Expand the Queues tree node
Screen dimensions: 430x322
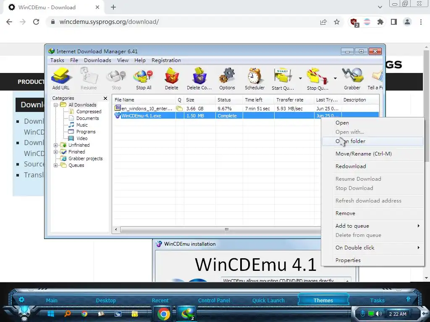56,165
